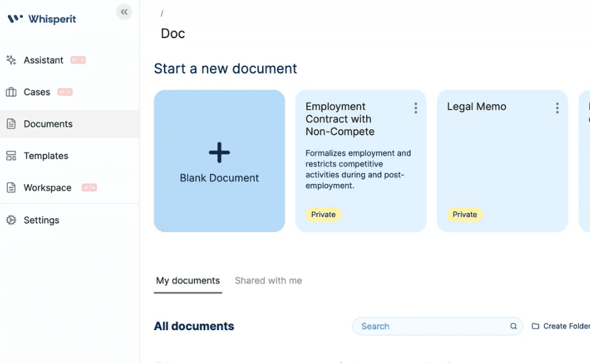Click the plus icon on Blank Document
The image size is (590, 363).
[x=219, y=153]
